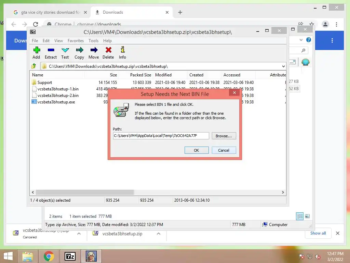The image size is (350, 263).
Task: Click the volume tray icon
Action: [x=318, y=256]
